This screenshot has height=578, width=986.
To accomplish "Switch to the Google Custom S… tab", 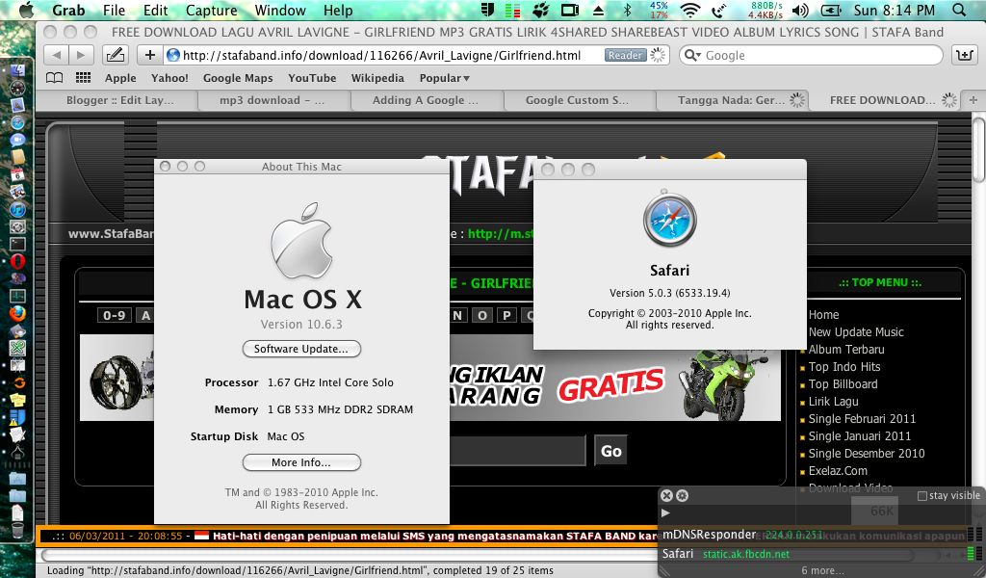I will coord(580,100).
